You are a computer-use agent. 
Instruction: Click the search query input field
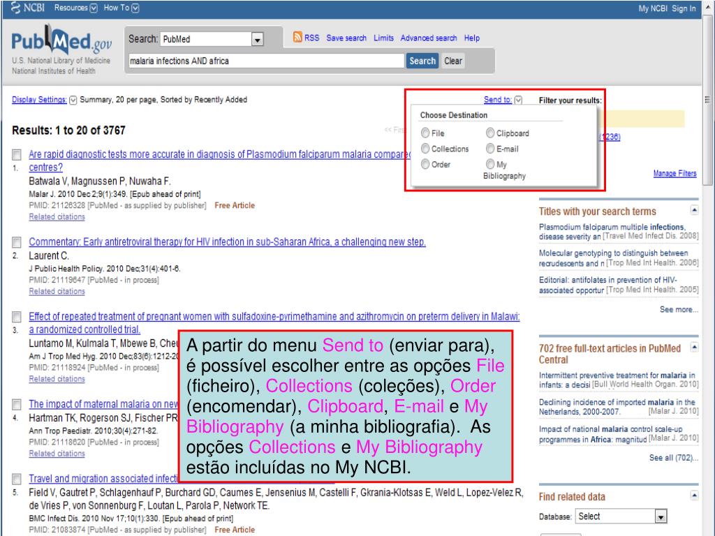(266, 61)
